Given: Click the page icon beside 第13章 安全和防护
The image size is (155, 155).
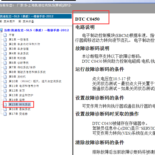Looking at the screenshot, I should click(x=5, y=95).
